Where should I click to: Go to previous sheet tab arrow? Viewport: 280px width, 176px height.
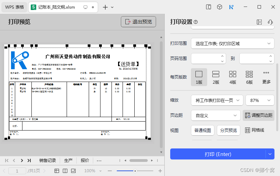14,161
